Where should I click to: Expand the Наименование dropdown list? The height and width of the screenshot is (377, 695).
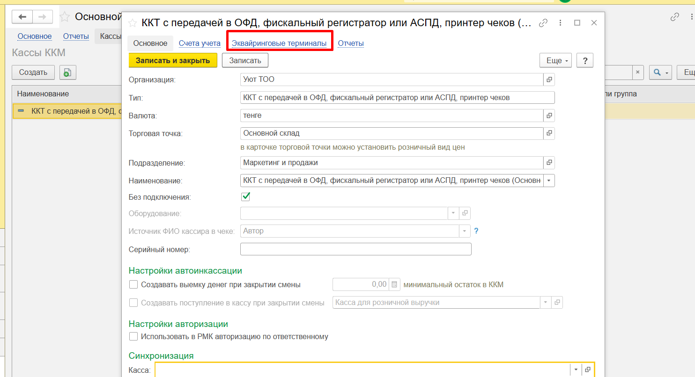549,181
